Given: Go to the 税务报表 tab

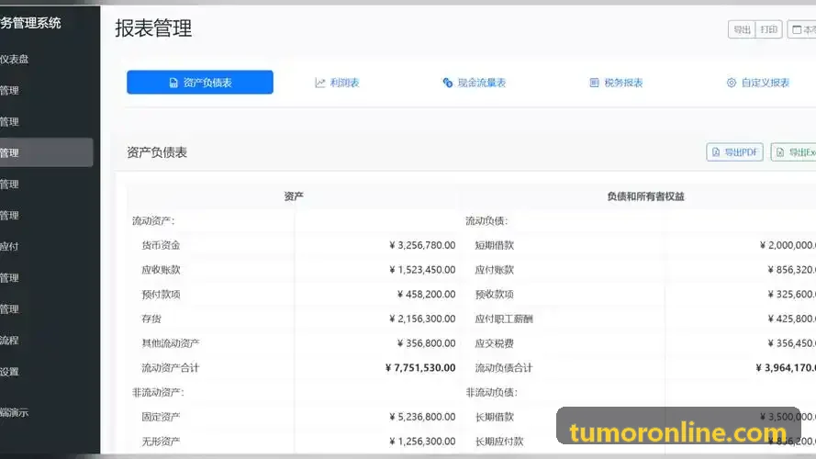Looking at the screenshot, I should point(616,83).
